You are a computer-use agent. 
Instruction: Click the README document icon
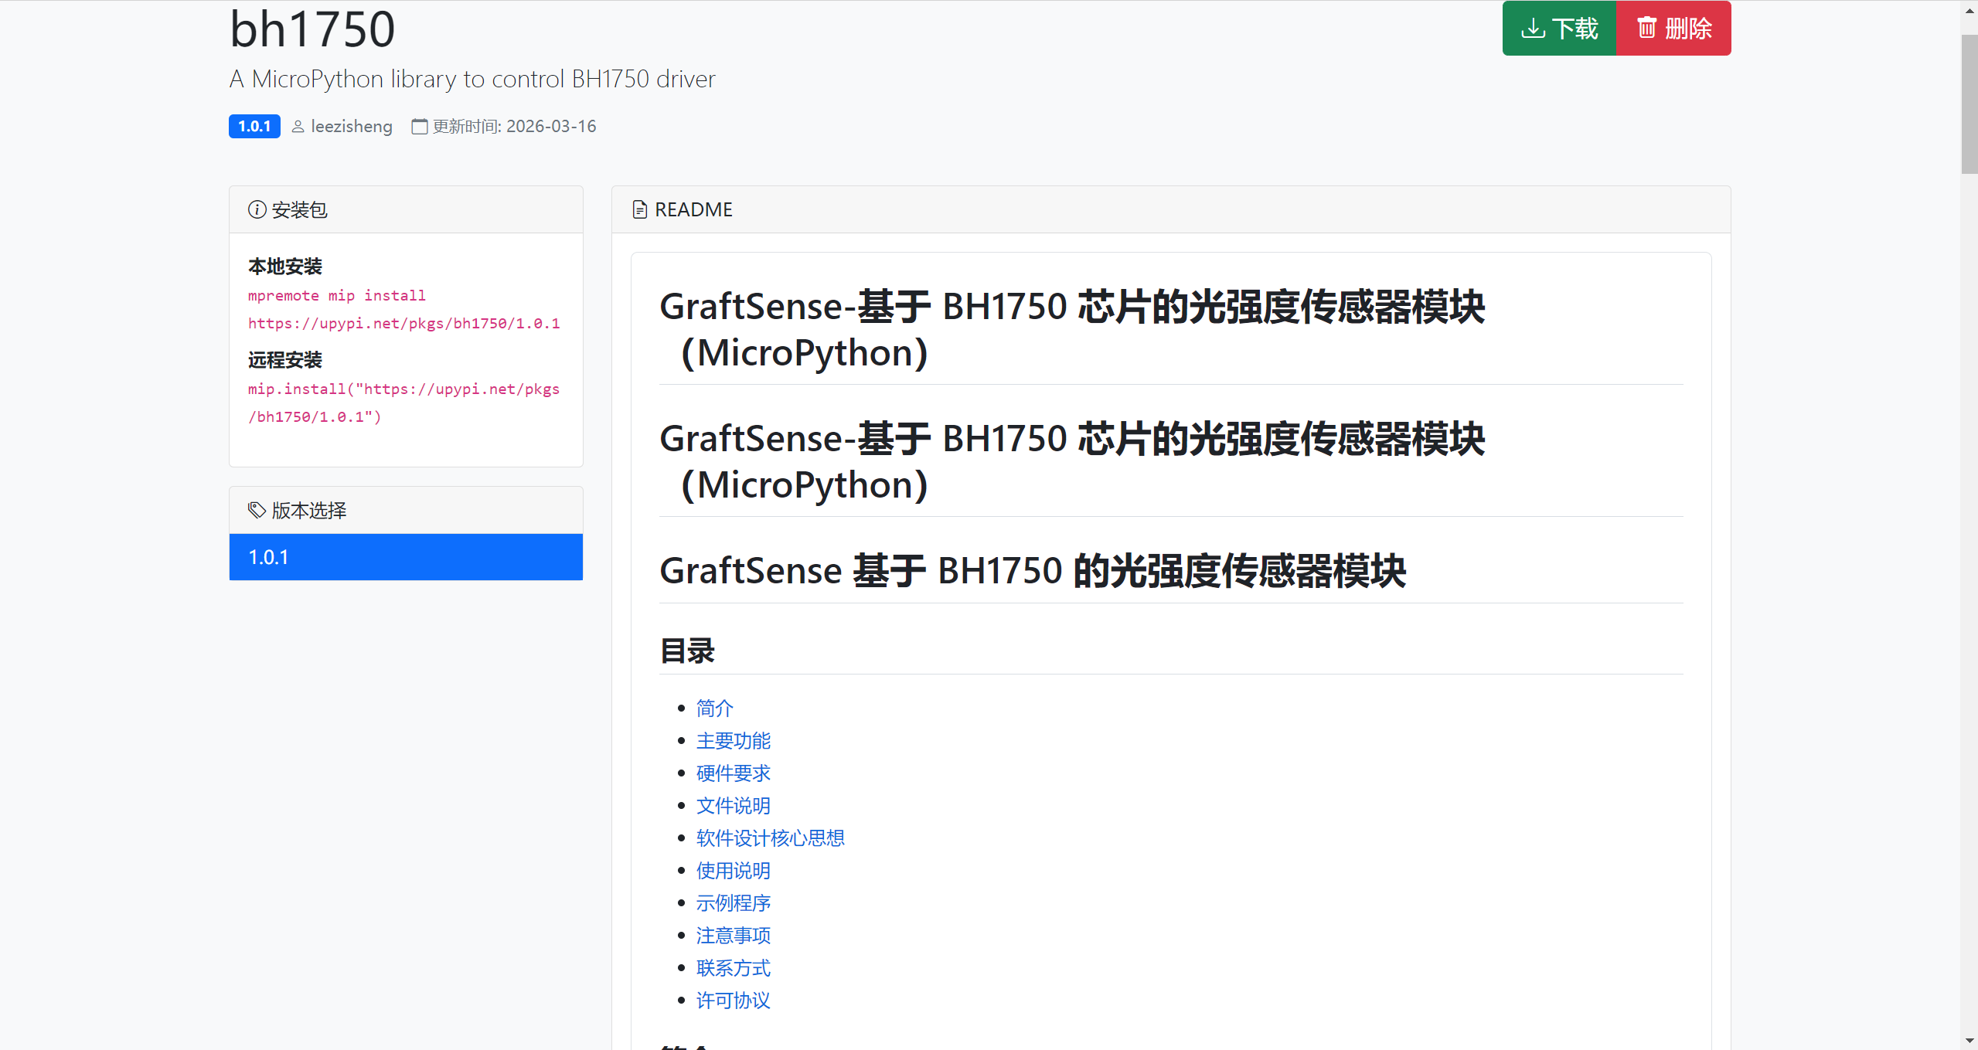tap(639, 209)
